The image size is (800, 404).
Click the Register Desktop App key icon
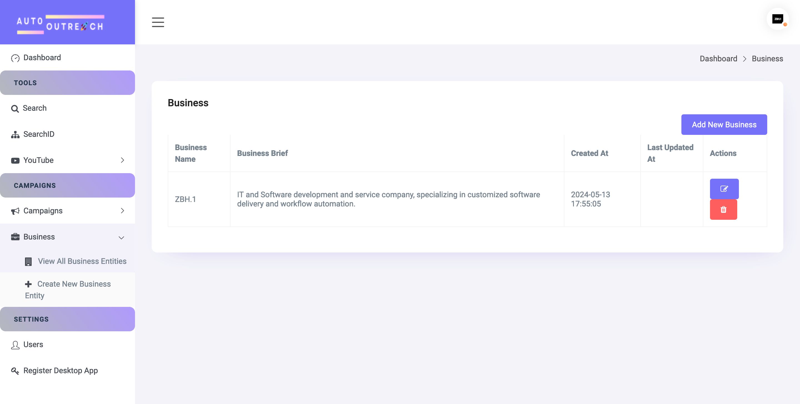[15, 371]
